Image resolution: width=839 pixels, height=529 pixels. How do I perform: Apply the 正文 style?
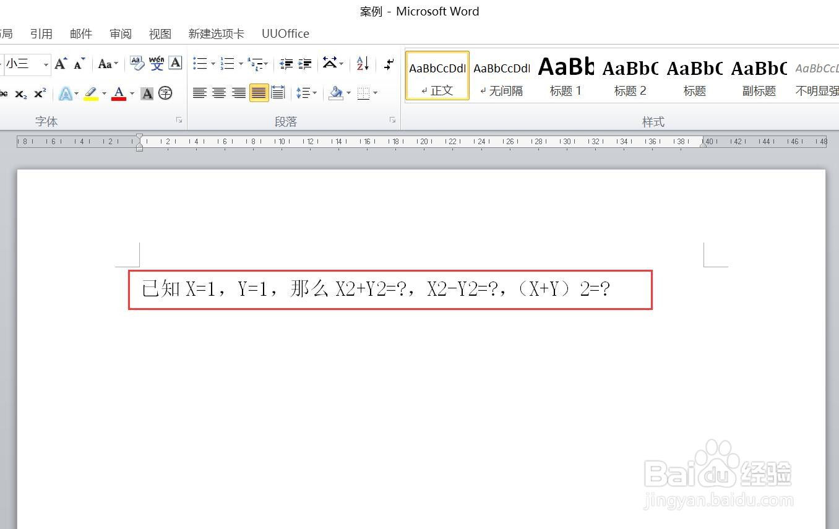pyautogui.click(x=437, y=75)
